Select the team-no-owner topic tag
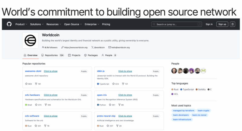 199,115
